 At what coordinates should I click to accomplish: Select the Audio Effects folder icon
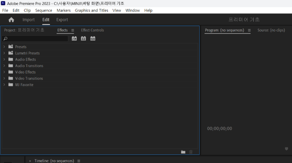click(11, 59)
